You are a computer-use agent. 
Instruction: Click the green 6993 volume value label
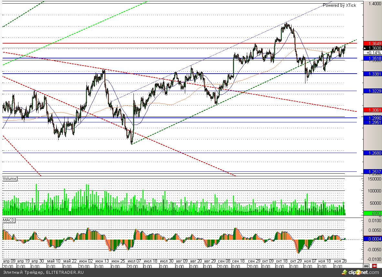point(373,213)
